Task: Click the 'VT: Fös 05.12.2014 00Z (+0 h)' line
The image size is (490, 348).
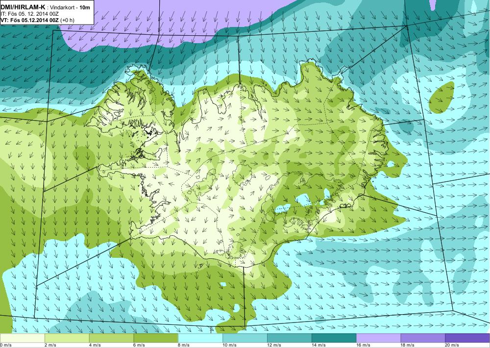Action: [38, 20]
